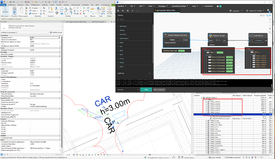This screenshot has width=275, height=159.
Task: Switch to the Systèmes ribbon tab in Revit
Action: point(45,5)
